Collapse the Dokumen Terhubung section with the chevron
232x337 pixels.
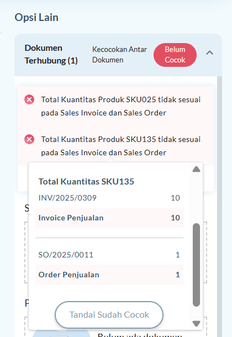tap(210, 53)
